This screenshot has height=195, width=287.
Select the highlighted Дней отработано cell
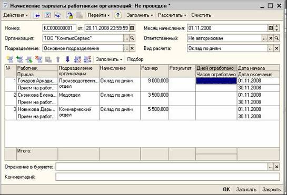pos(216,80)
